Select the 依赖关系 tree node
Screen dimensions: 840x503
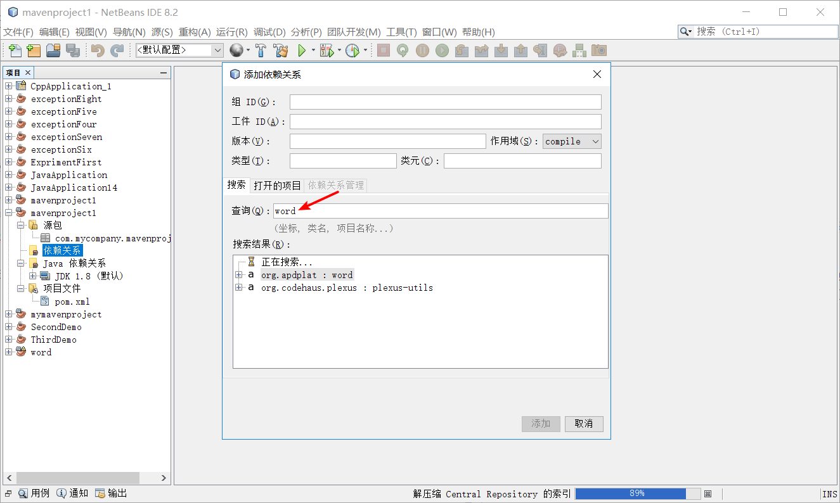[62, 251]
